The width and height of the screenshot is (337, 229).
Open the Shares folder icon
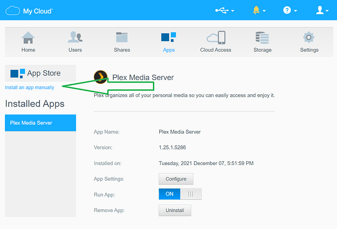(122, 37)
